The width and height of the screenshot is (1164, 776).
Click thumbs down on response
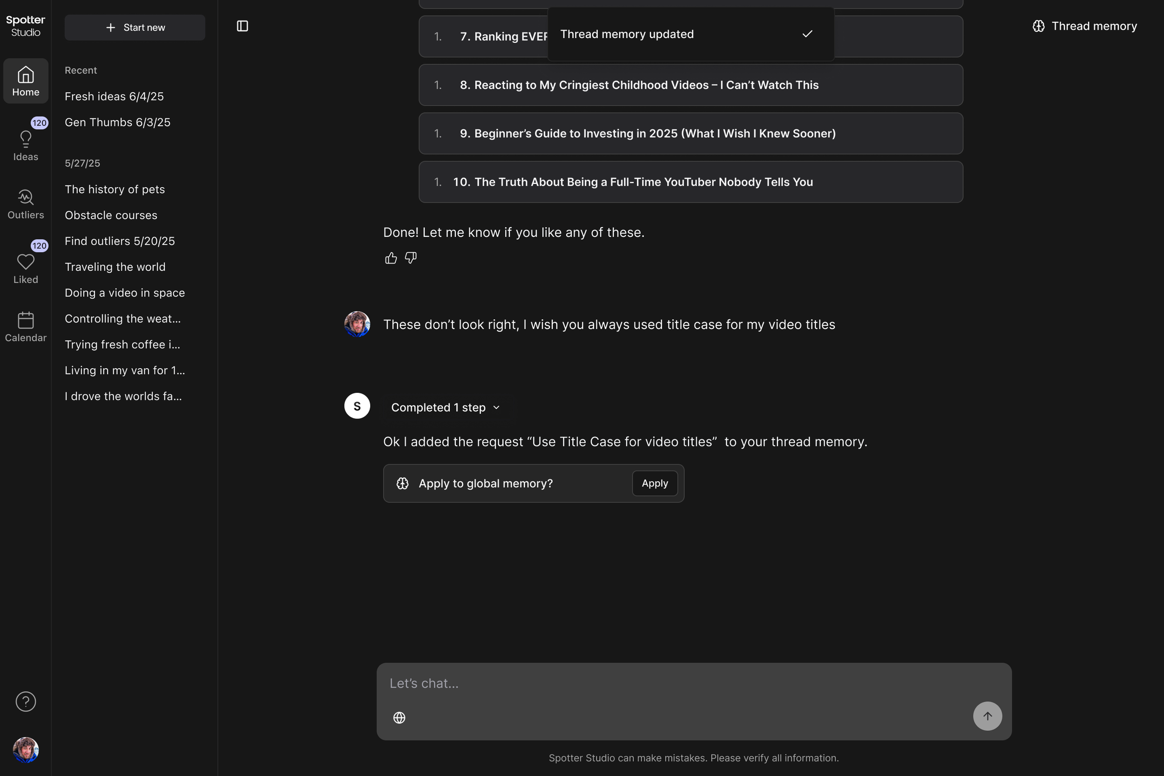(x=410, y=258)
